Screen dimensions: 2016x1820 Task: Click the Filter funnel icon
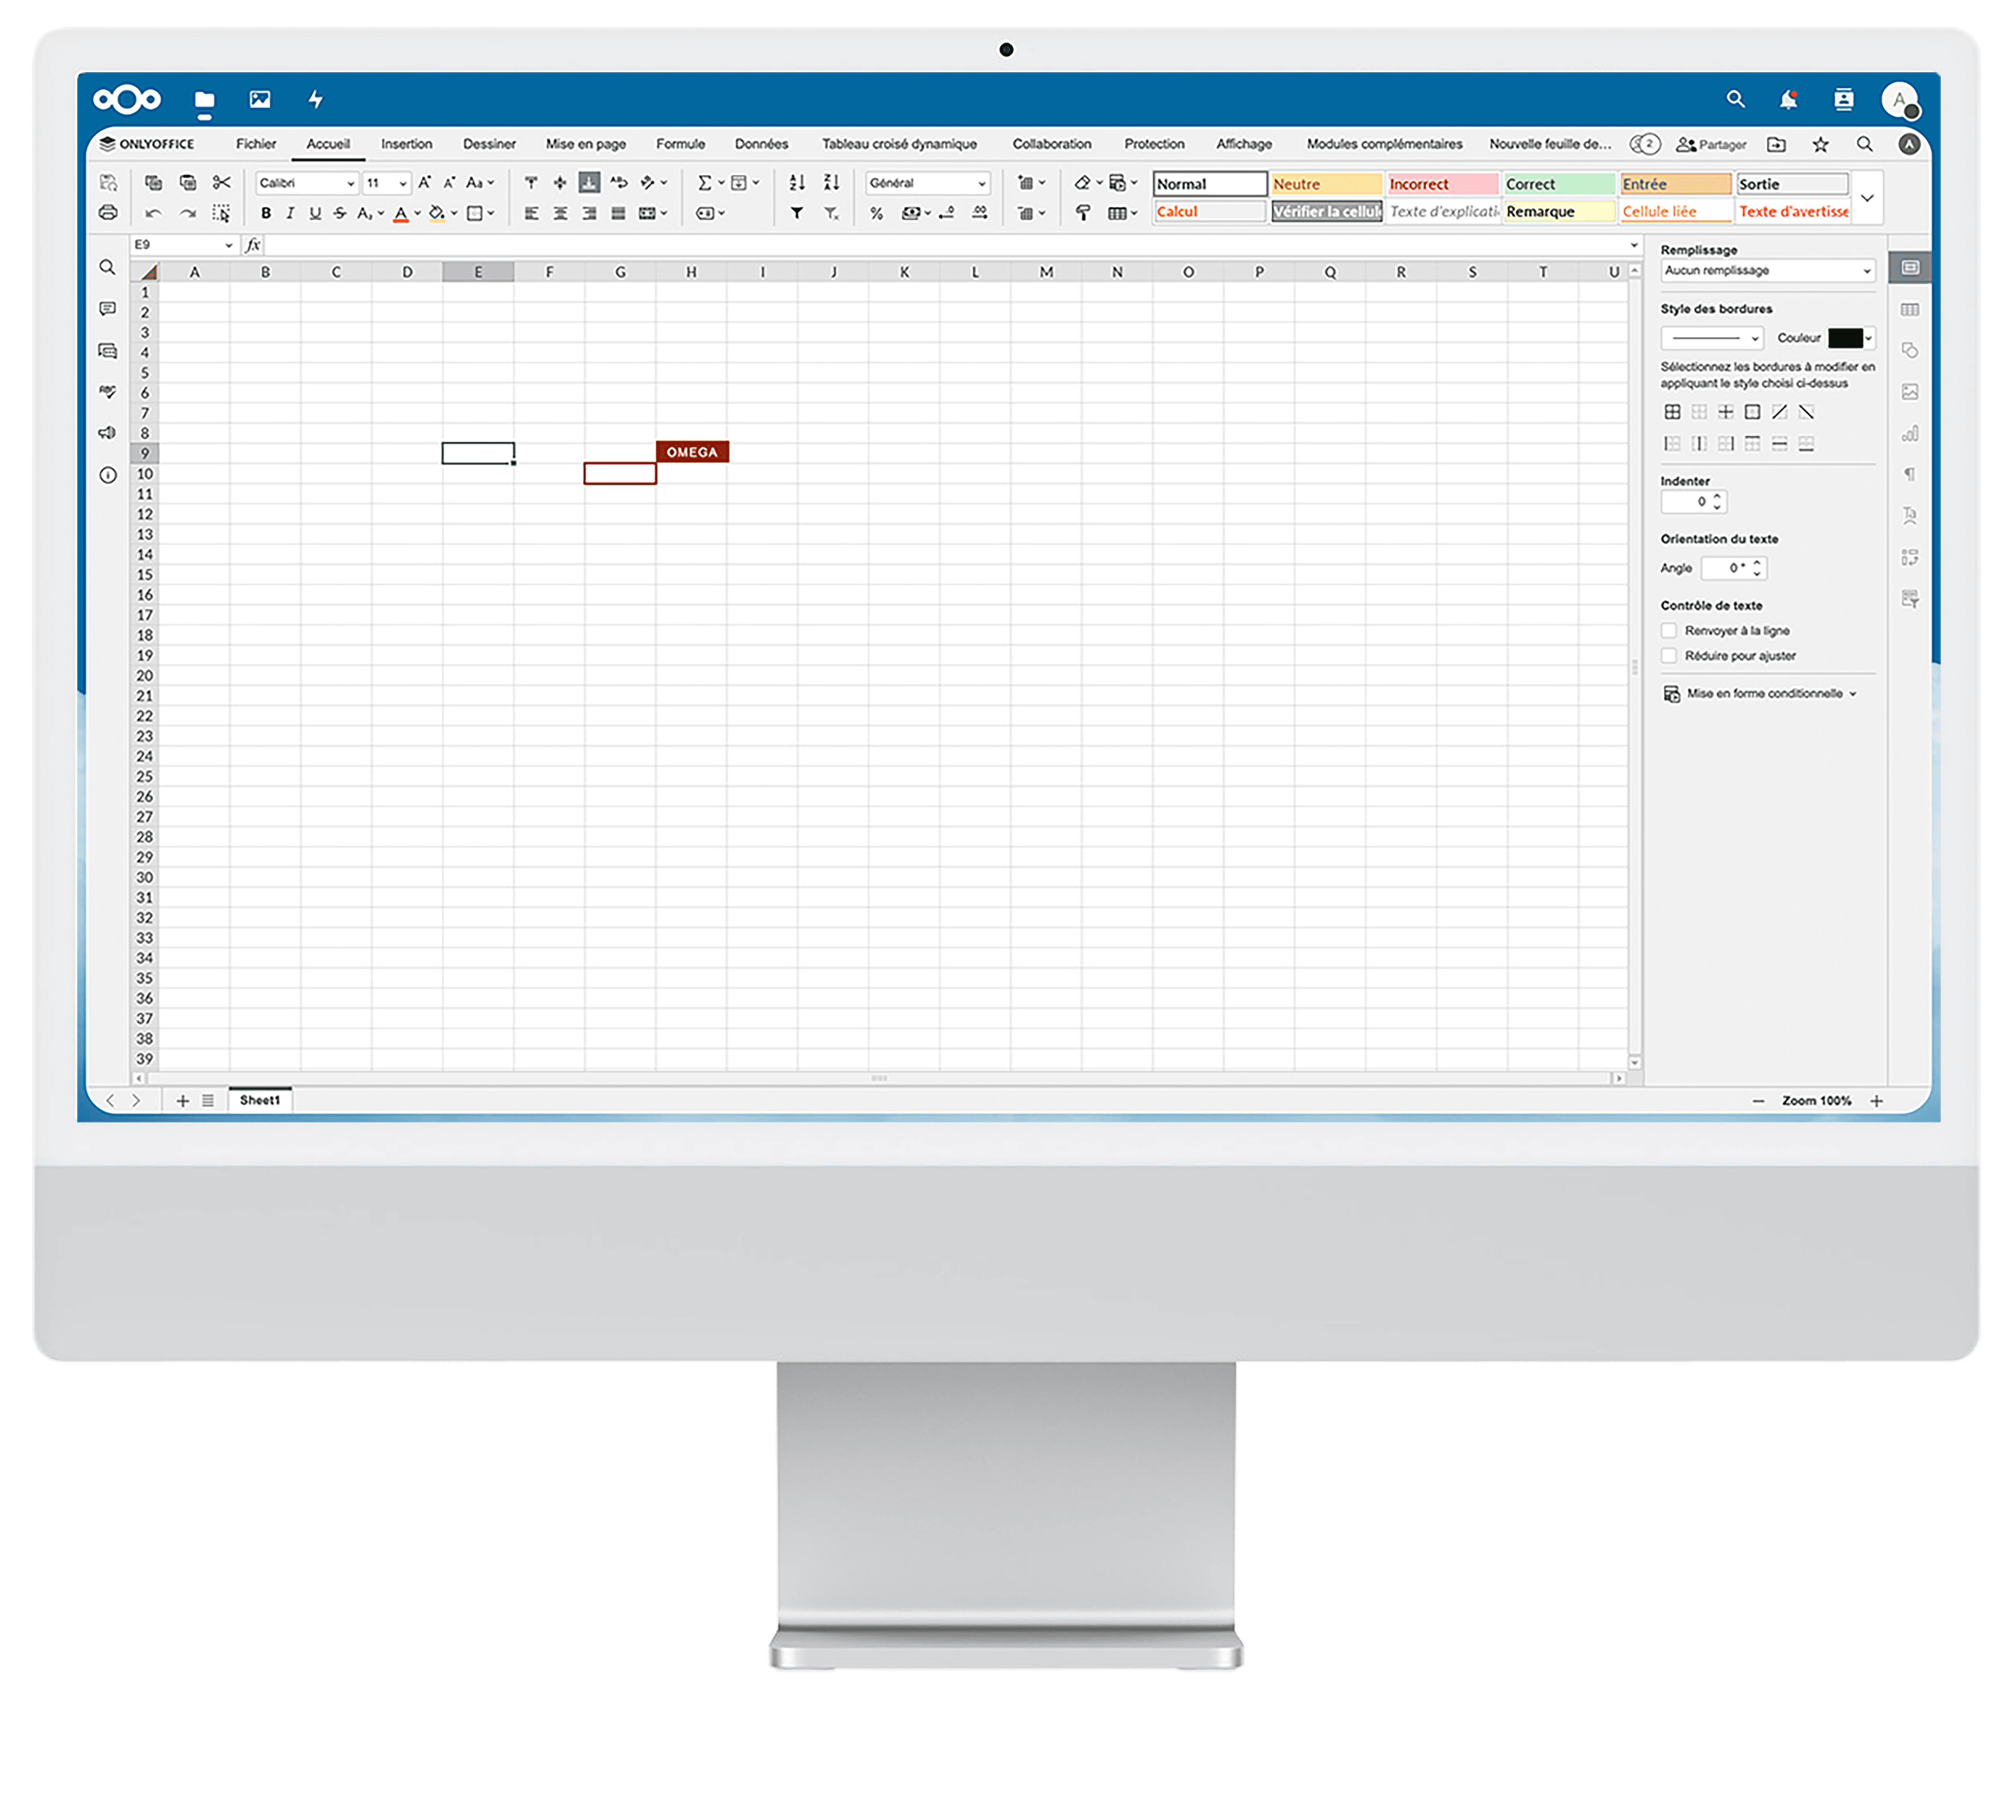click(797, 213)
